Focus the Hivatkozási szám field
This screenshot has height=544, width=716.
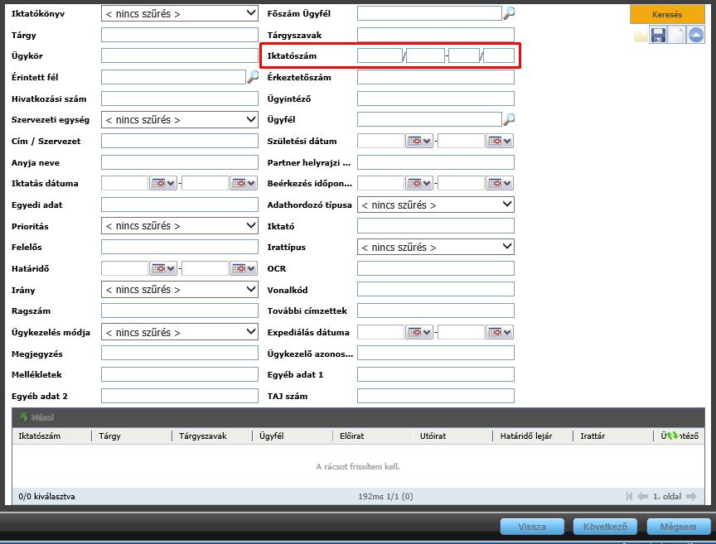click(180, 99)
